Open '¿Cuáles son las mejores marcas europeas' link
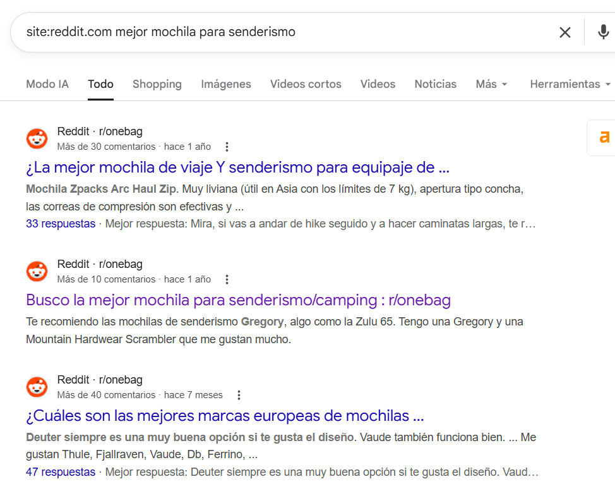615x491 pixels. [225, 416]
